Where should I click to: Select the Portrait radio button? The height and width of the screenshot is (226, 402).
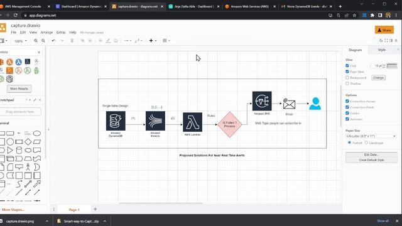(349, 143)
